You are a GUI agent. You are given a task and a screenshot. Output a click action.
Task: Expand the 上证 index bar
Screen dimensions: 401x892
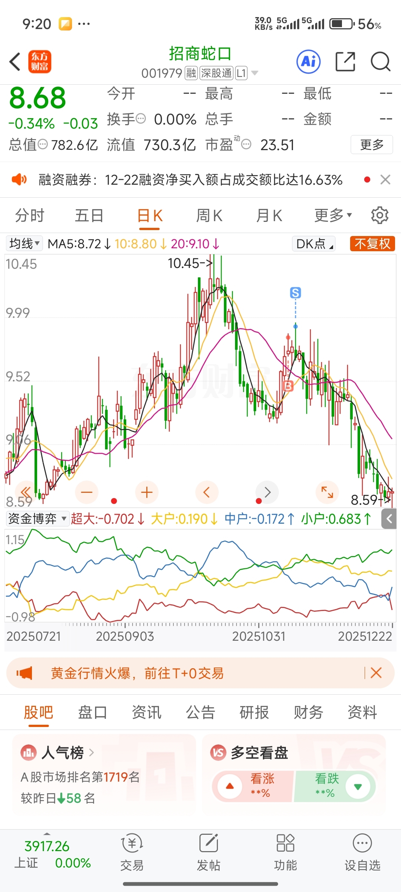pos(47,834)
